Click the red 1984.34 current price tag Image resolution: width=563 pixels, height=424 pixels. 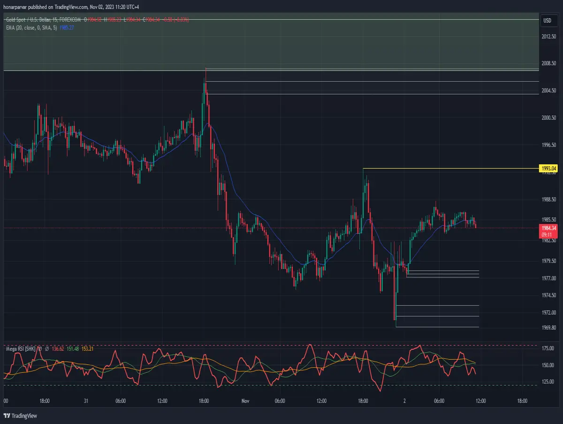(549, 228)
